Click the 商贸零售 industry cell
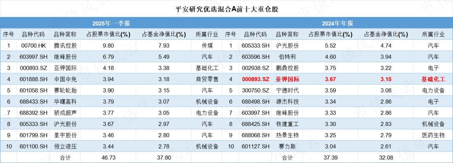Viewport: 453px width, 163px height. 207,79
